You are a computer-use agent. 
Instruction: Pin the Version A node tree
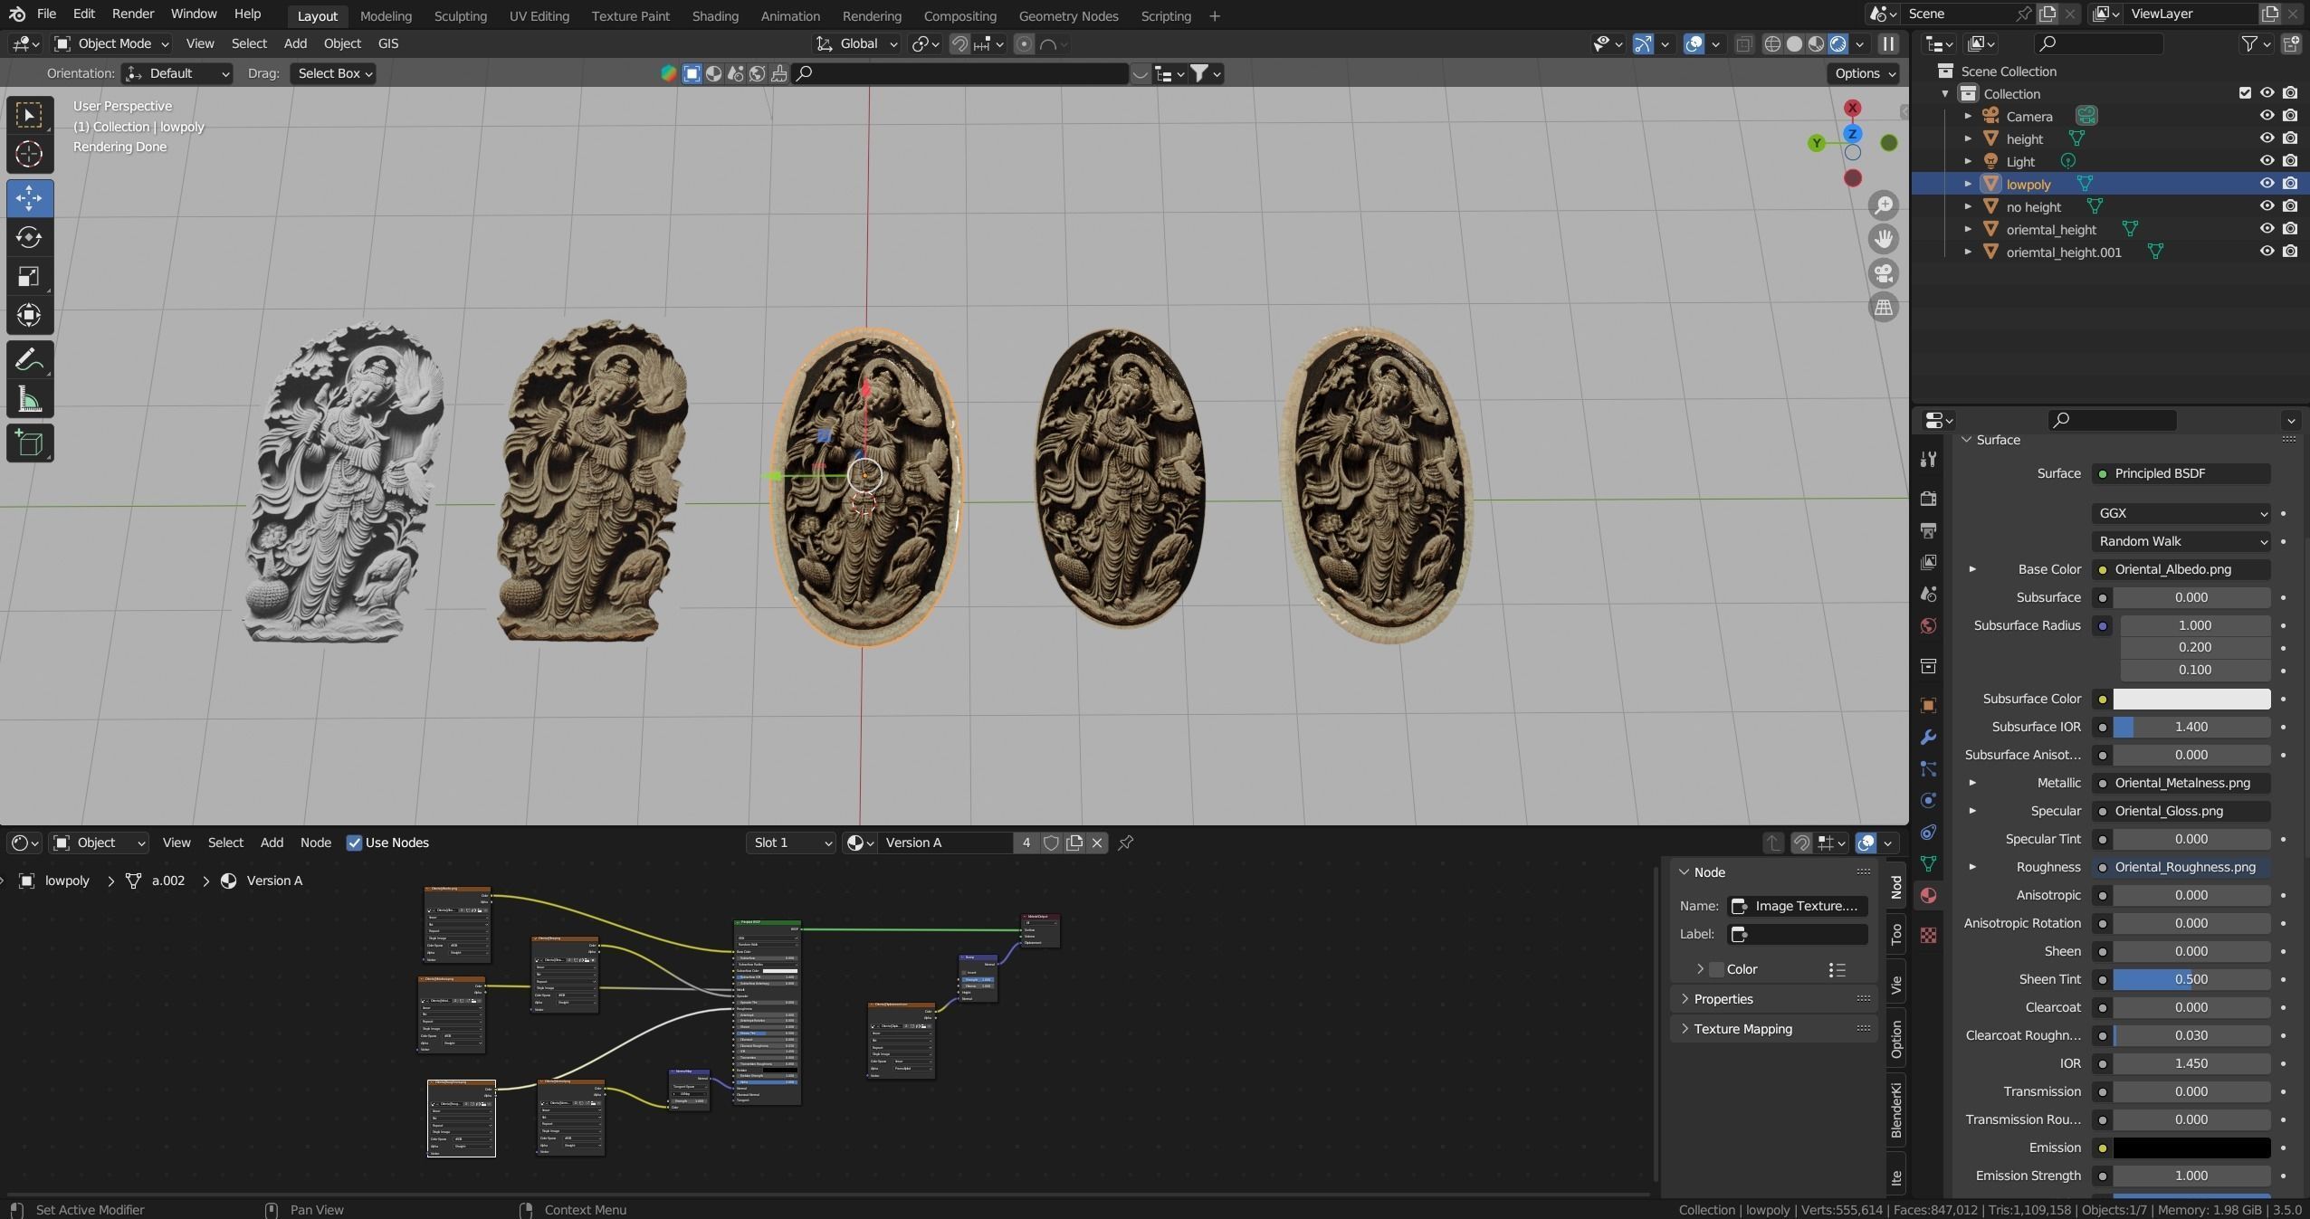pos(1126,843)
